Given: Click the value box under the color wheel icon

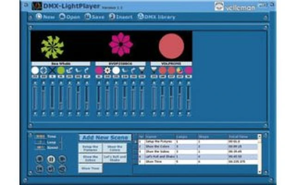Looking at the screenshot, I should [x=180, y=77].
